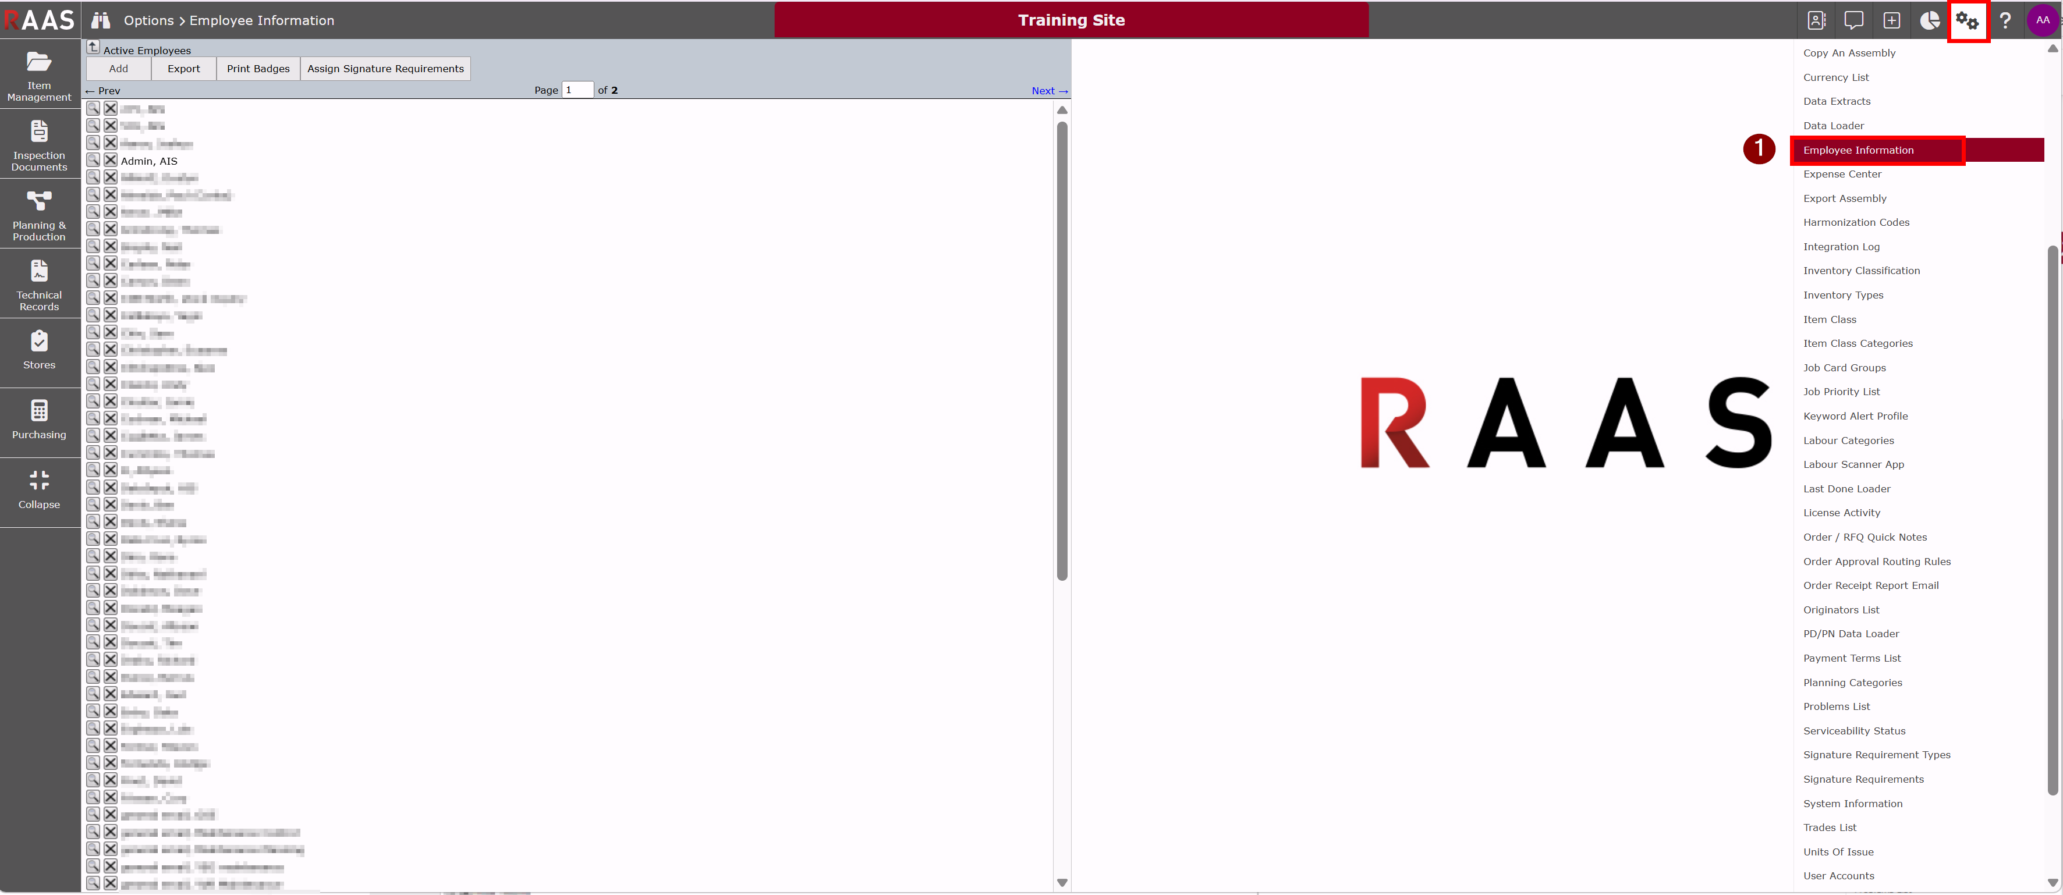Click the Page number input field
The width and height of the screenshot is (2063, 895).
pos(577,90)
